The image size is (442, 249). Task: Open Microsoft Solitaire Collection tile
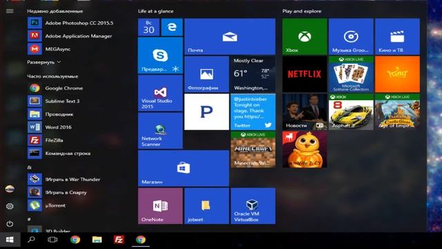click(351, 74)
